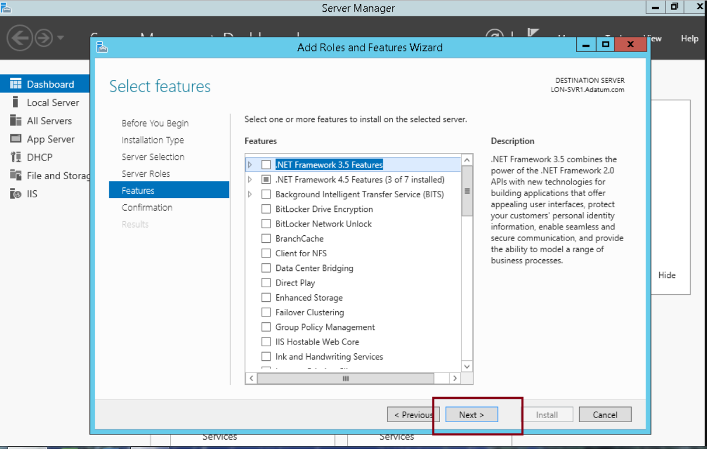This screenshot has width=707, height=449.
Task: Click Hide in the Server Manager dashboard
Action: point(667,275)
